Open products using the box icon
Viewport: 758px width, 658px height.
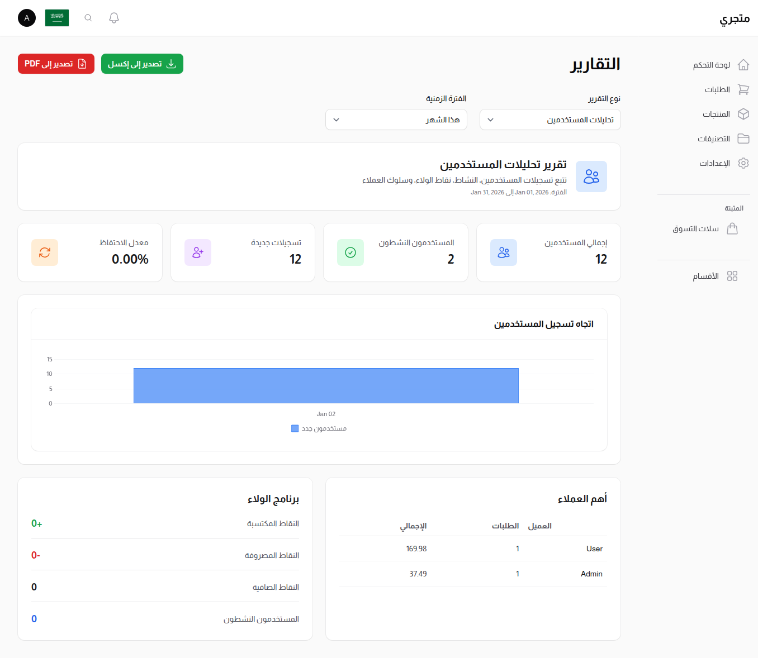point(743,114)
